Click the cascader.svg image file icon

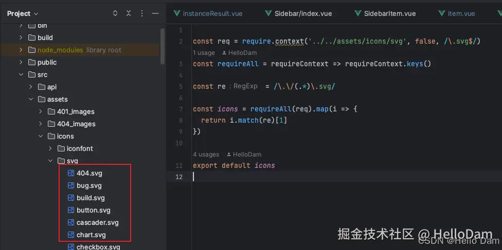coord(71,222)
